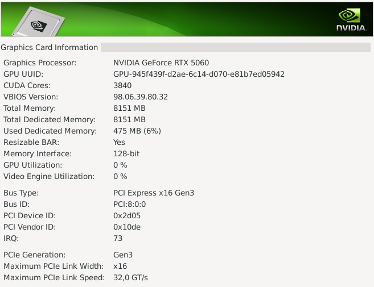Viewport: 374px width, 287px height.
Task: Select the Video Engine Utilization label
Action: (49, 177)
